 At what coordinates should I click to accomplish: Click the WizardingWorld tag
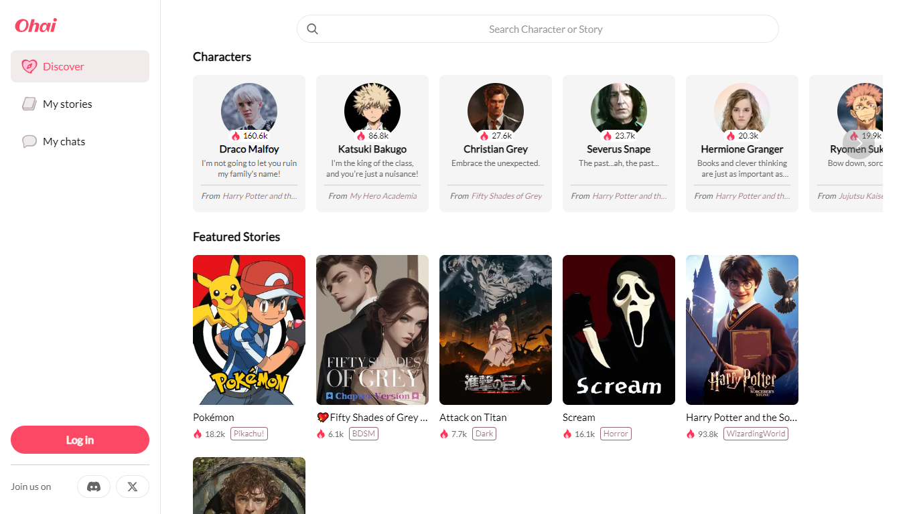pos(756,434)
